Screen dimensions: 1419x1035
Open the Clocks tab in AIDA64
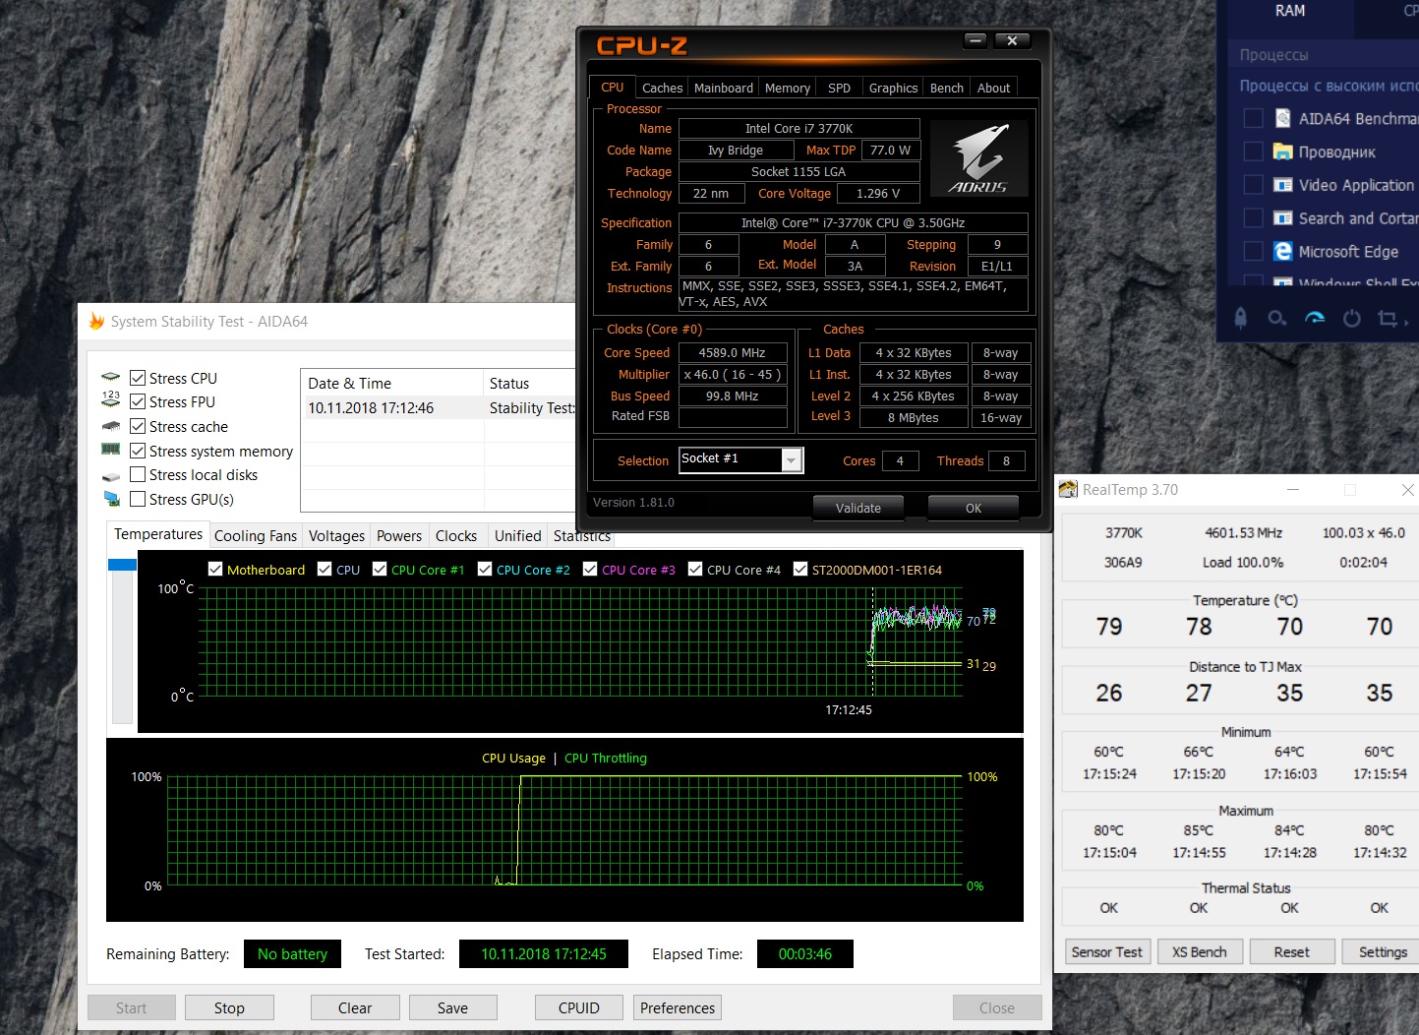pyautogui.click(x=456, y=535)
